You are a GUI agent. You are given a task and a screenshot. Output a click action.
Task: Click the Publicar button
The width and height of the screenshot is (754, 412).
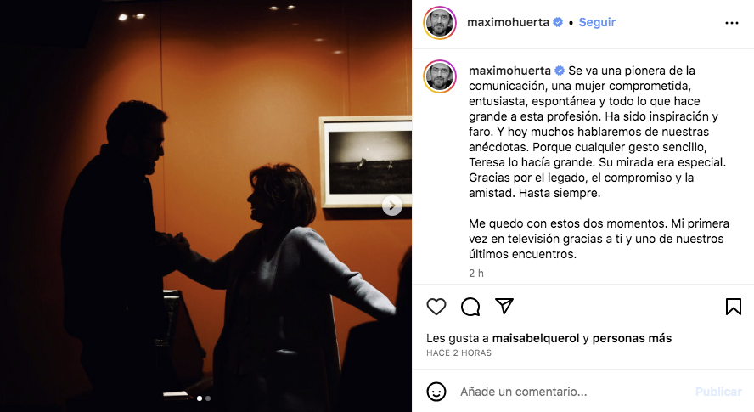point(718,392)
